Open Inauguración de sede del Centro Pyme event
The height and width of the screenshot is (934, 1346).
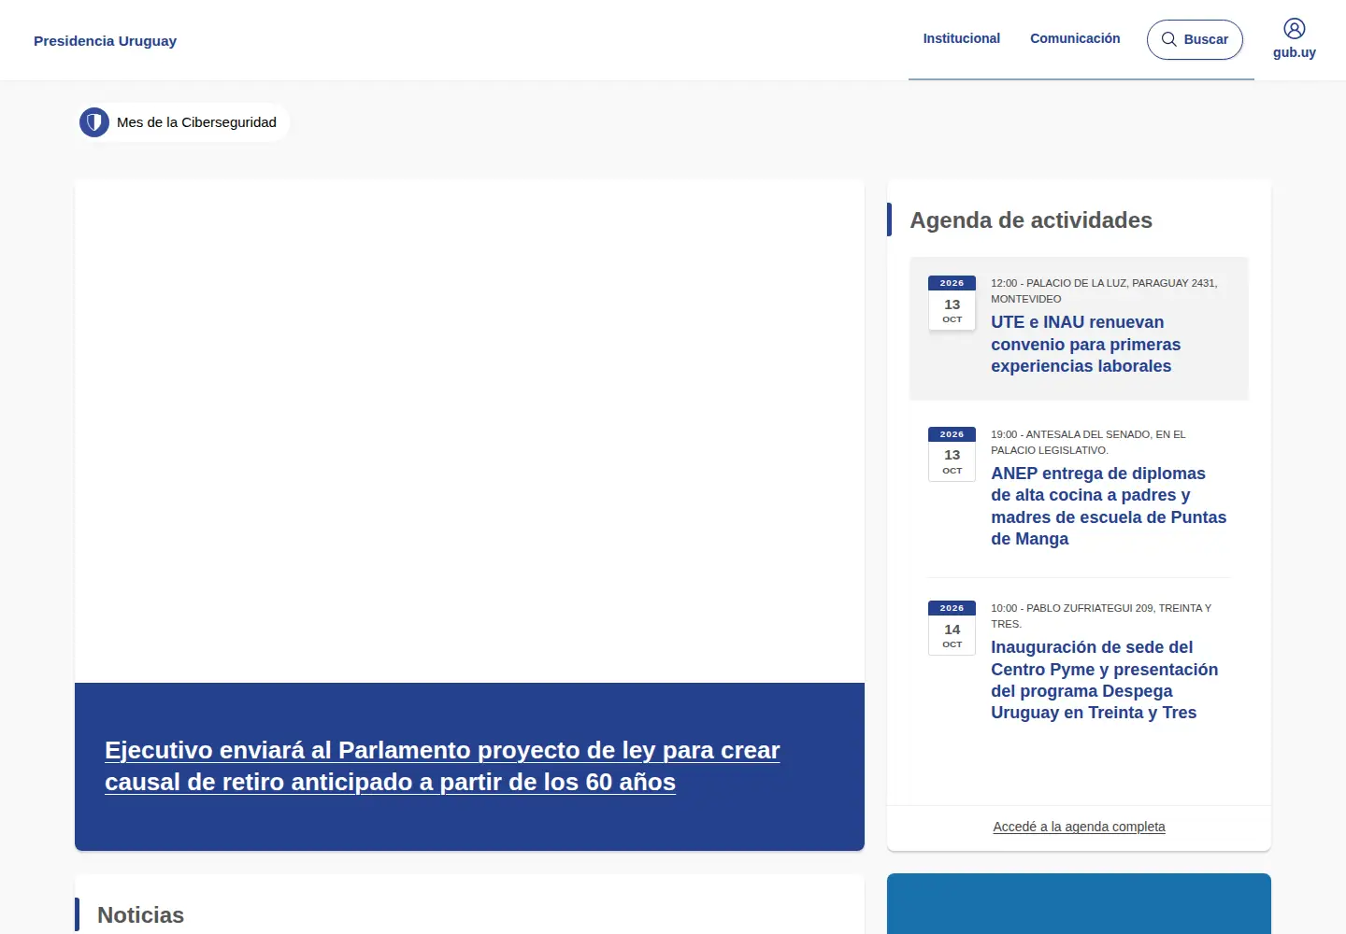click(1105, 680)
